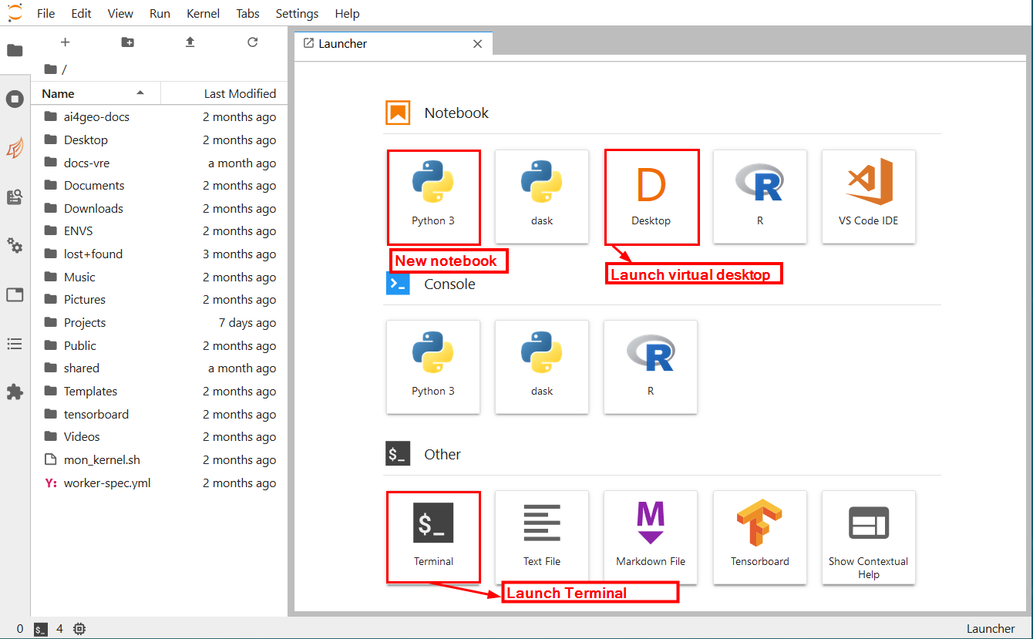The height and width of the screenshot is (639, 1033).
Task: Select the Downloads folder
Action: (160, 208)
